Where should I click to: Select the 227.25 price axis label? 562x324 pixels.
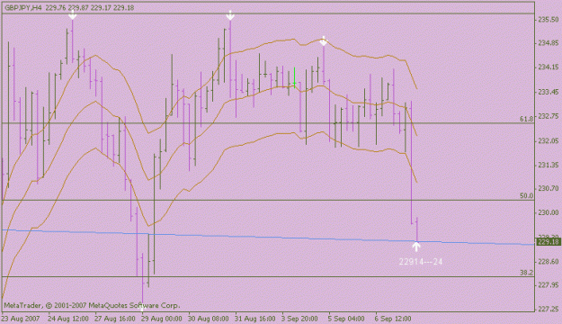[x=549, y=310]
